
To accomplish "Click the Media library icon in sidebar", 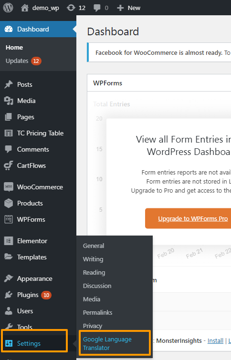I will coord(9,101).
